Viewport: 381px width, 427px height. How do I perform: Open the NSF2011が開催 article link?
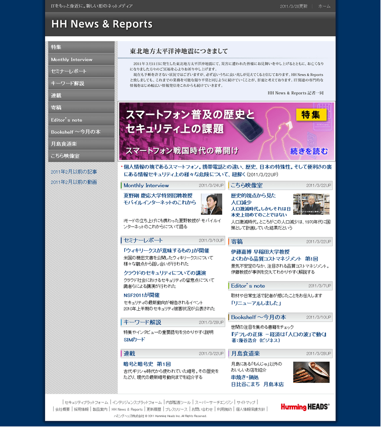141,295
